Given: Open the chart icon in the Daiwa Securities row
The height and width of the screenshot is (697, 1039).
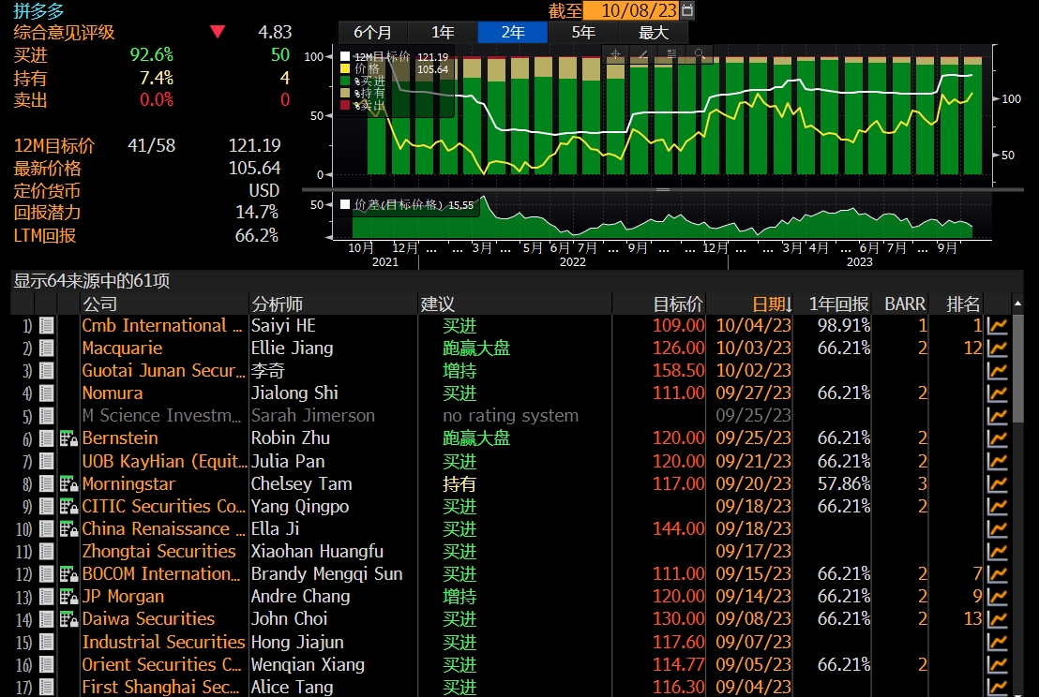Looking at the screenshot, I should click(x=997, y=619).
